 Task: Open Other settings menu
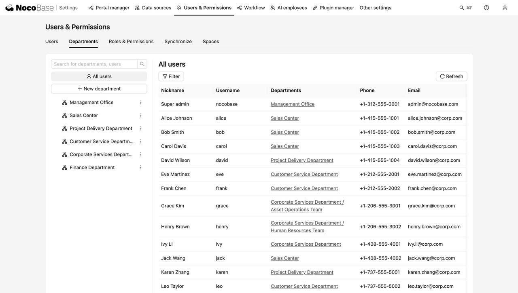[x=375, y=8]
